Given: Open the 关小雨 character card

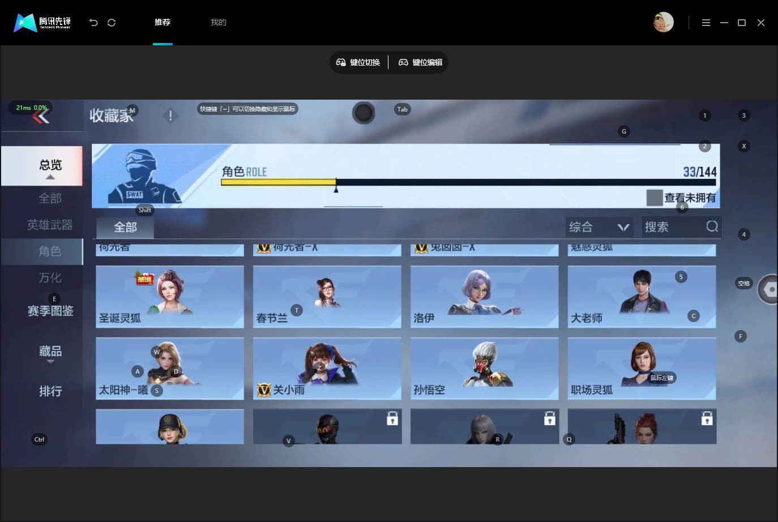Looking at the screenshot, I should [x=327, y=369].
